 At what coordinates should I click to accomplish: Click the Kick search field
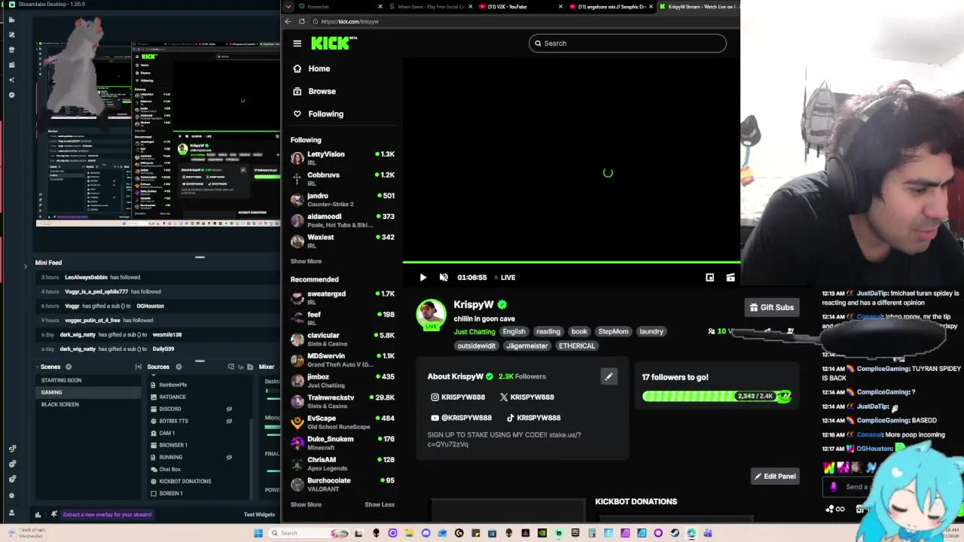627,43
